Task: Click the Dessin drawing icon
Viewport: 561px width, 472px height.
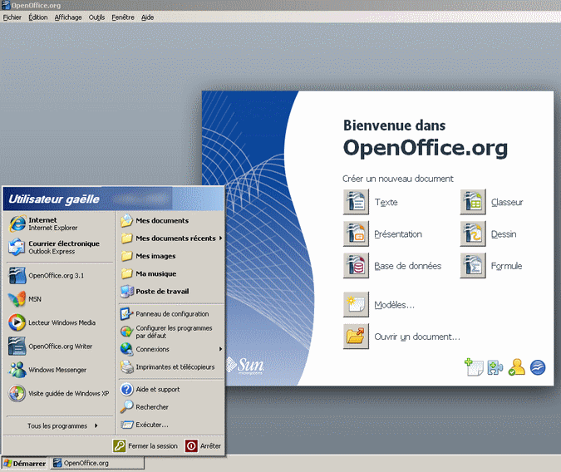Action: (473, 234)
